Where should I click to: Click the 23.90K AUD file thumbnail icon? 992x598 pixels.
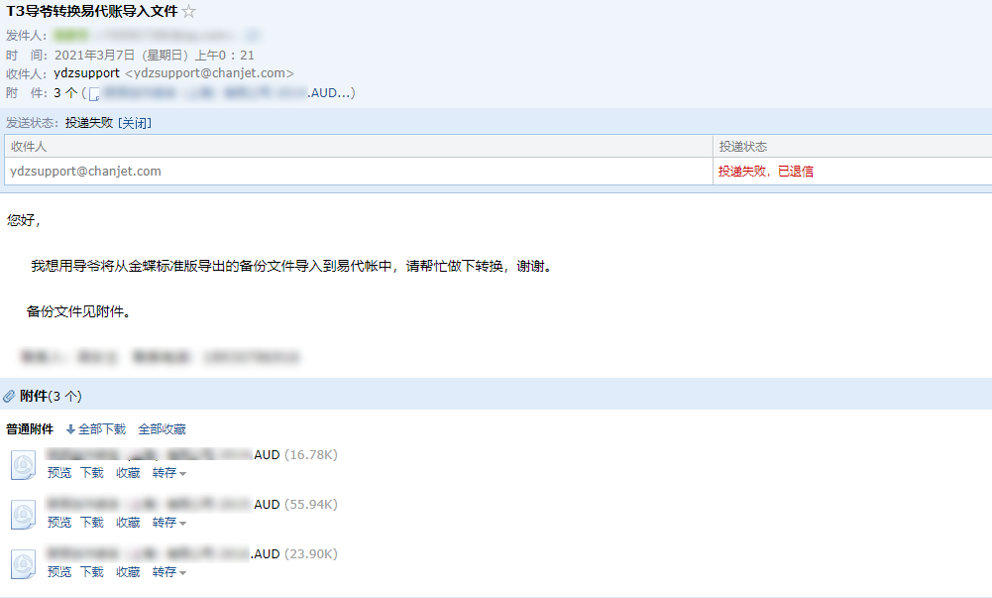[x=24, y=564]
